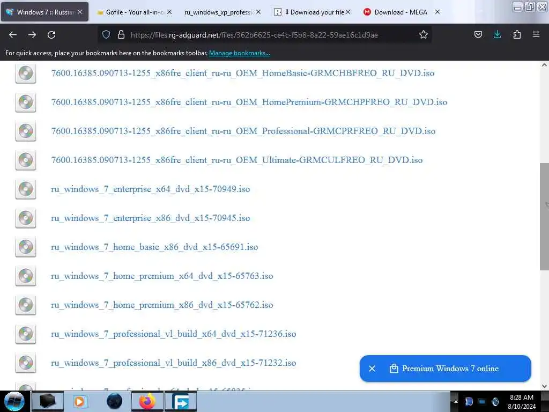Viewport: 549px width, 412px height.
Task: Reload the current page
Action: (51, 35)
